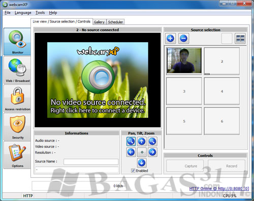This screenshot has height=201, width=254.
Task: Select source slot 2
Action: [x=222, y=61]
